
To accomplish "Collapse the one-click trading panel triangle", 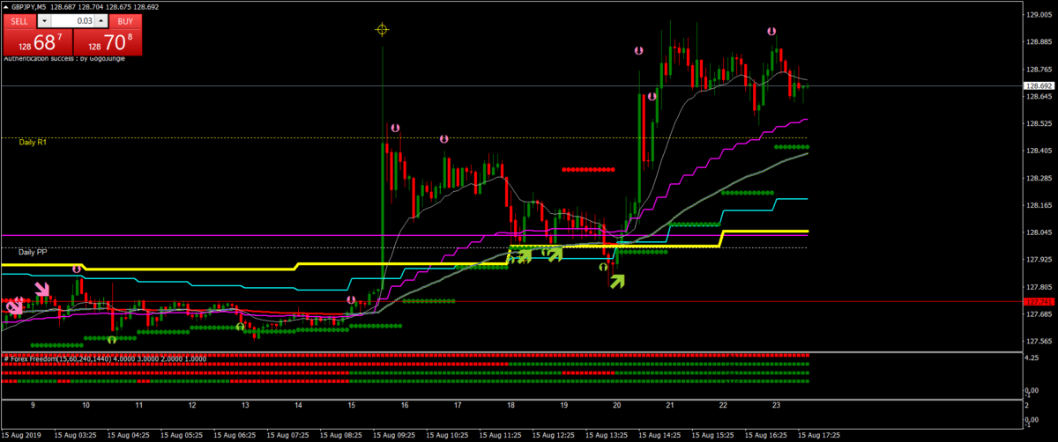I will (6, 6).
